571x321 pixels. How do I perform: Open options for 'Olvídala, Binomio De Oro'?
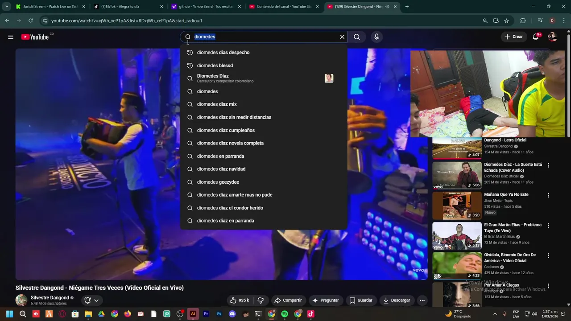[548, 255]
